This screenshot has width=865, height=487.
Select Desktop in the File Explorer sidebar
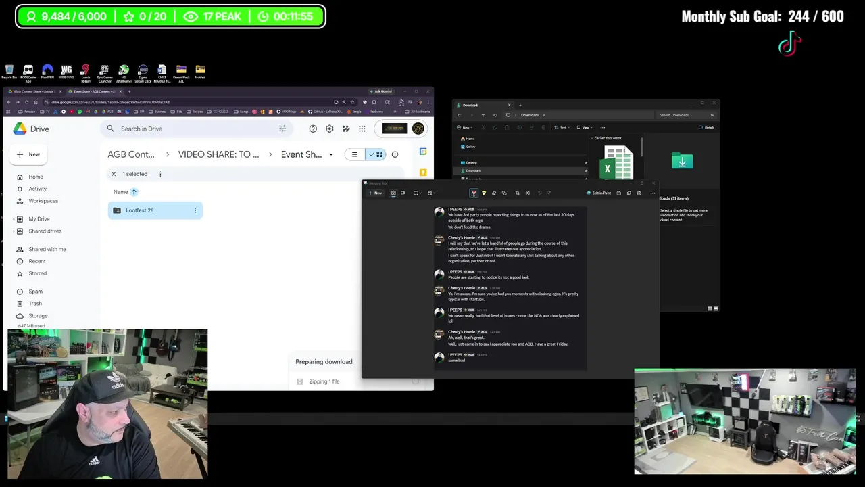tap(471, 163)
